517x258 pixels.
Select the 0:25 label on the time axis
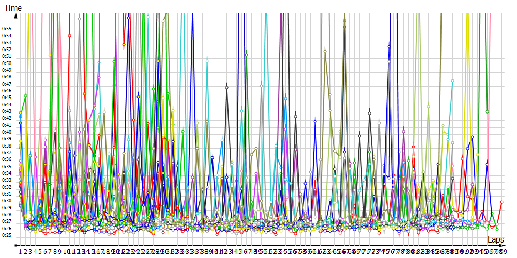point(7,235)
